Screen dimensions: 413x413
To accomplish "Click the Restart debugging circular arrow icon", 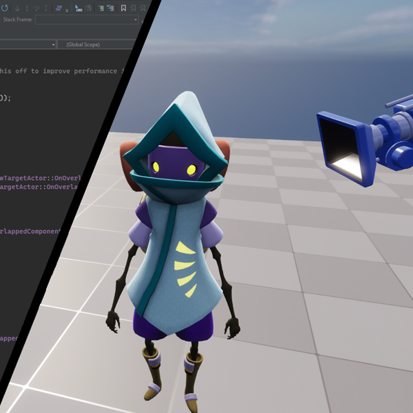I will 4,8.
